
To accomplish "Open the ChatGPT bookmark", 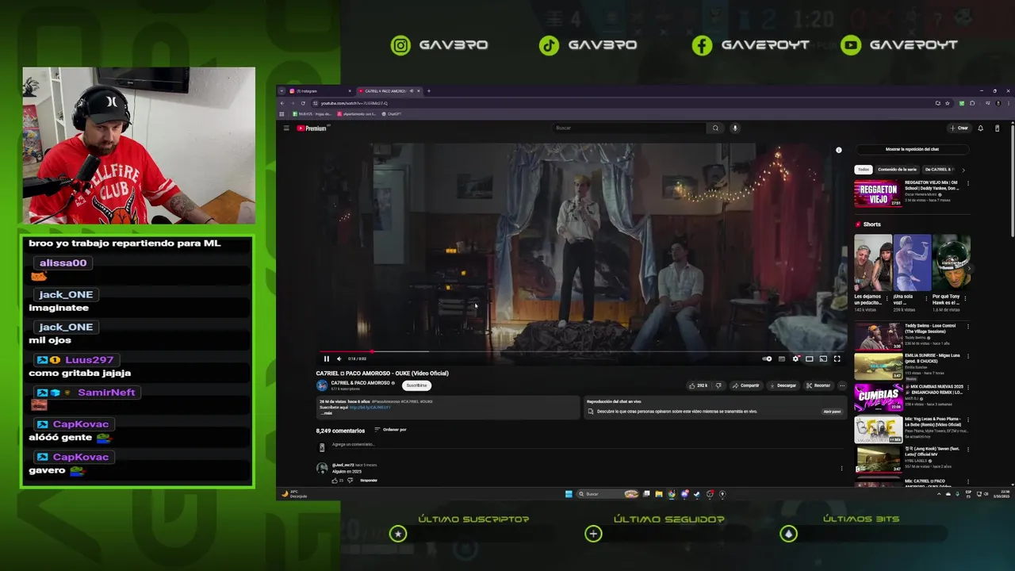I will [x=392, y=114].
